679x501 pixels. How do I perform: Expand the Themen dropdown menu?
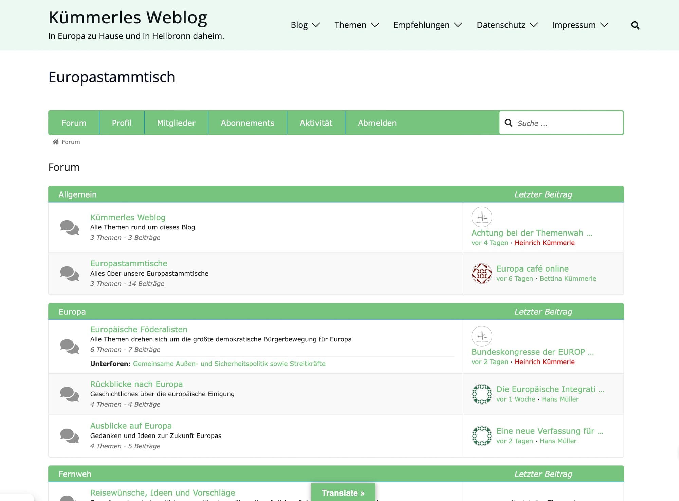(357, 25)
